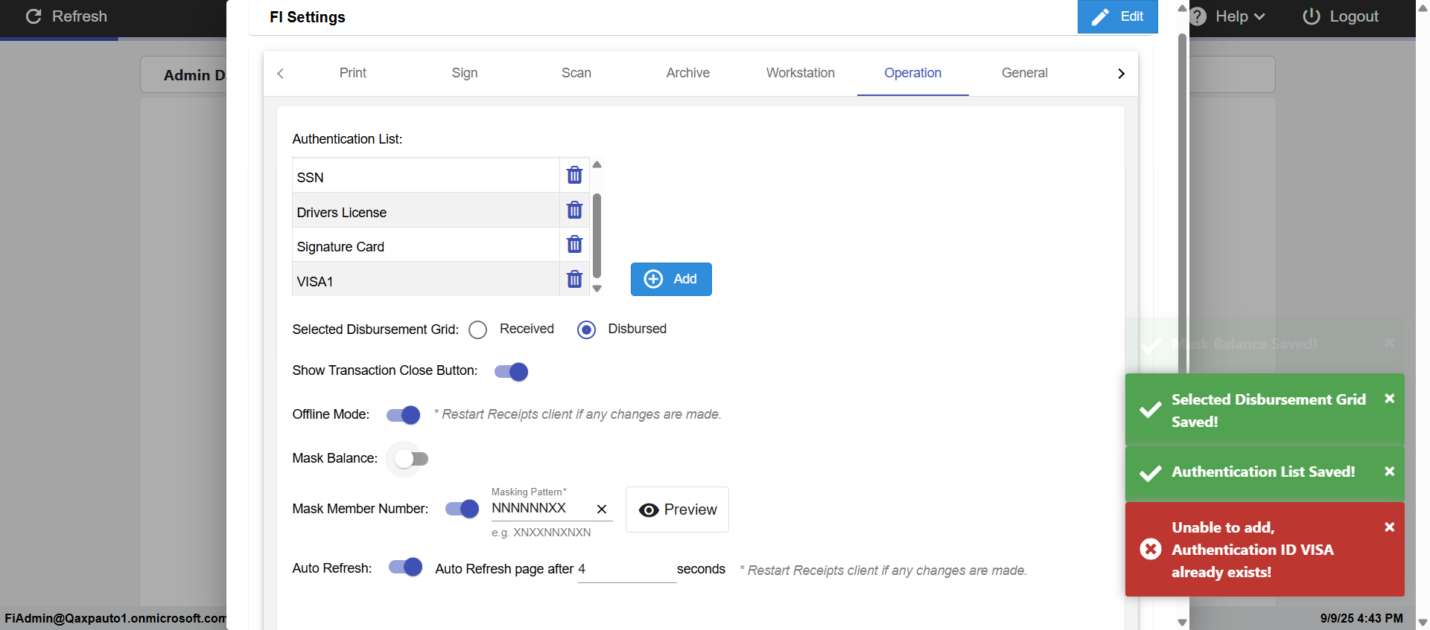
Task: Switch to the Workstation tab
Action: [x=800, y=73]
